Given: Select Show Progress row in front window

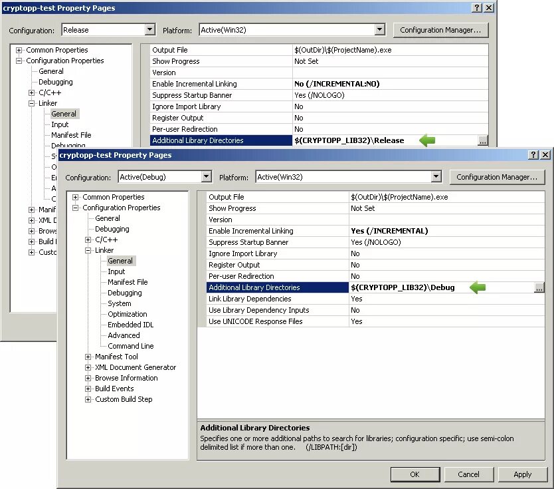Looking at the screenshot, I should (x=375, y=208).
